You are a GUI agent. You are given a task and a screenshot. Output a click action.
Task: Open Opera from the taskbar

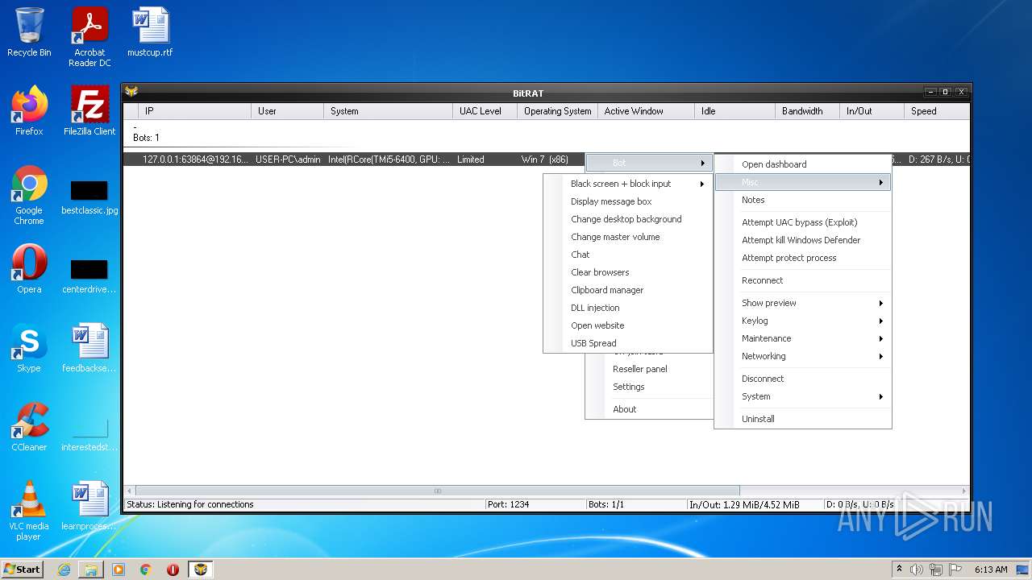[x=173, y=570]
